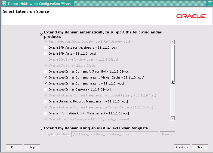Click 'Inbound Refinery - 11.1.1.0 [wcc]' label
Screen dimensions: 213x153
pos(132,95)
